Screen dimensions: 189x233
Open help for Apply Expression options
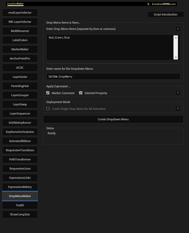point(178,93)
